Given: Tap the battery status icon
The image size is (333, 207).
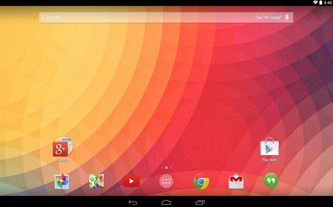Looking at the screenshot, I should click(x=321, y=3).
